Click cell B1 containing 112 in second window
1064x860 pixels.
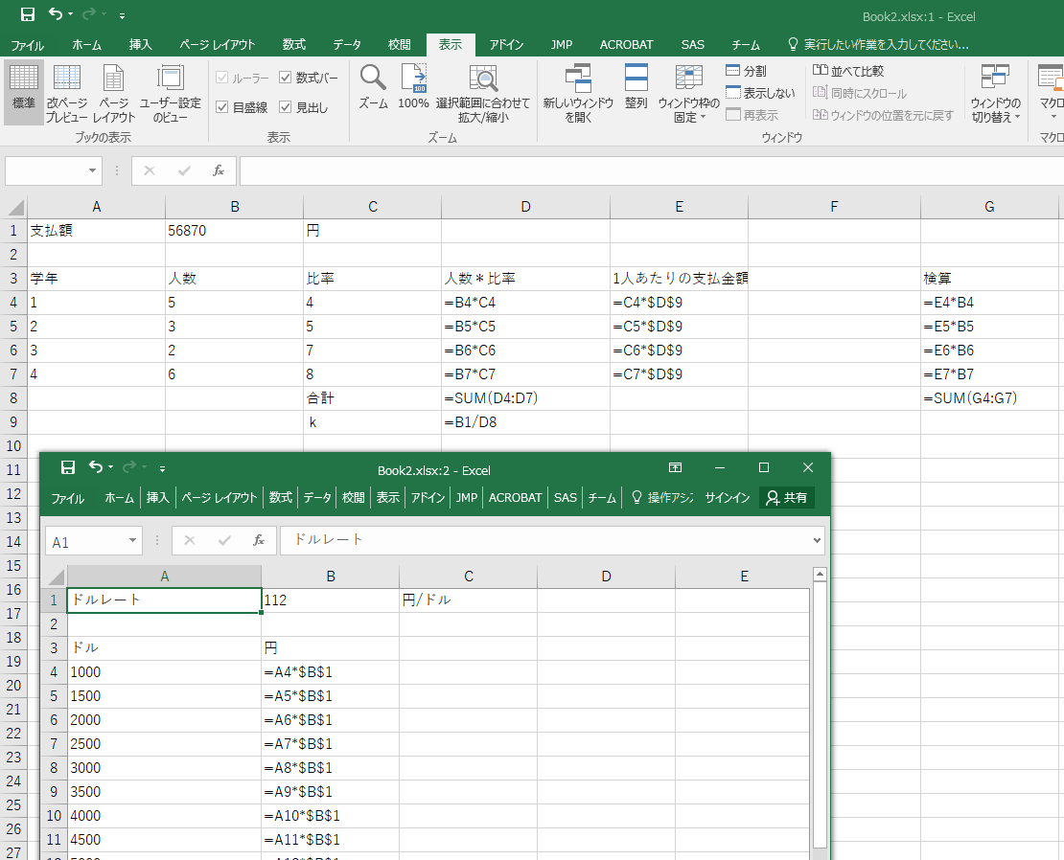click(330, 600)
